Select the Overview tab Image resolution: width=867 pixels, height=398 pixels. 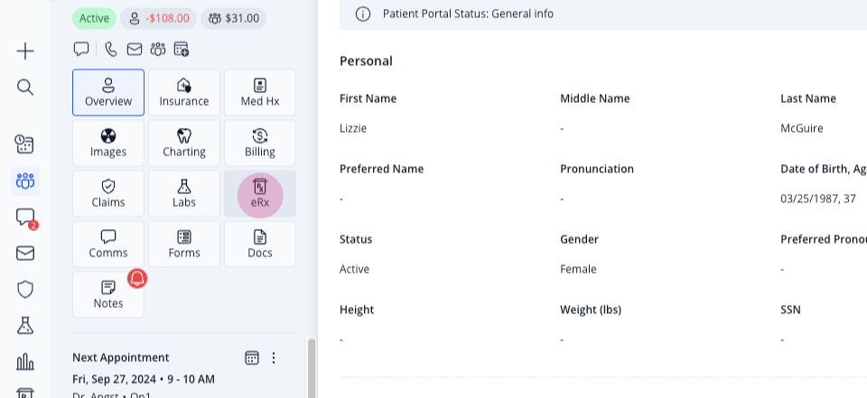pyautogui.click(x=108, y=92)
